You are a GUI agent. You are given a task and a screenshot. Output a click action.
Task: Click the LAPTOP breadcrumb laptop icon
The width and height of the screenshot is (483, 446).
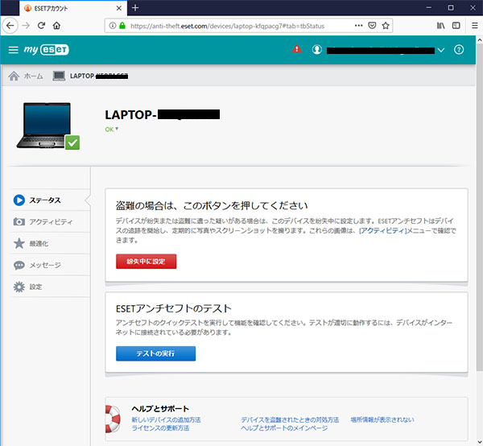click(x=59, y=76)
